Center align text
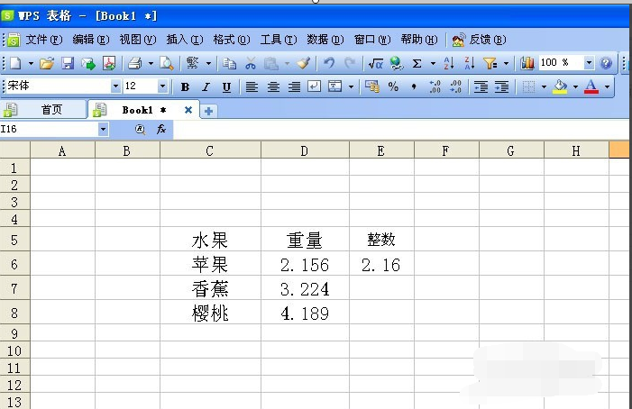 (273, 86)
